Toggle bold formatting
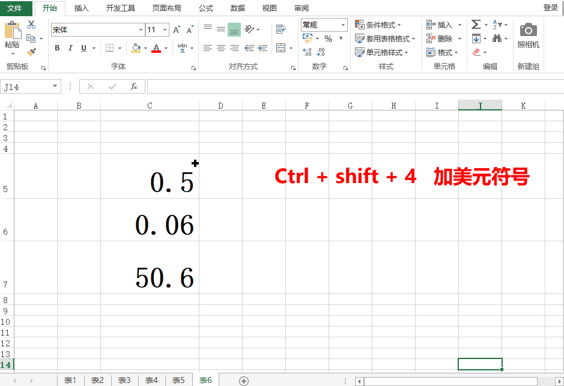This screenshot has height=386, width=564. pyautogui.click(x=56, y=48)
